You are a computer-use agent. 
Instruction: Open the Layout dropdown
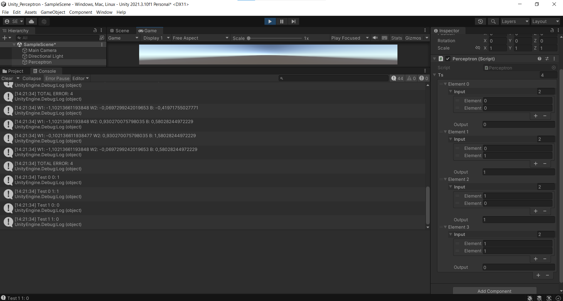coord(545,21)
